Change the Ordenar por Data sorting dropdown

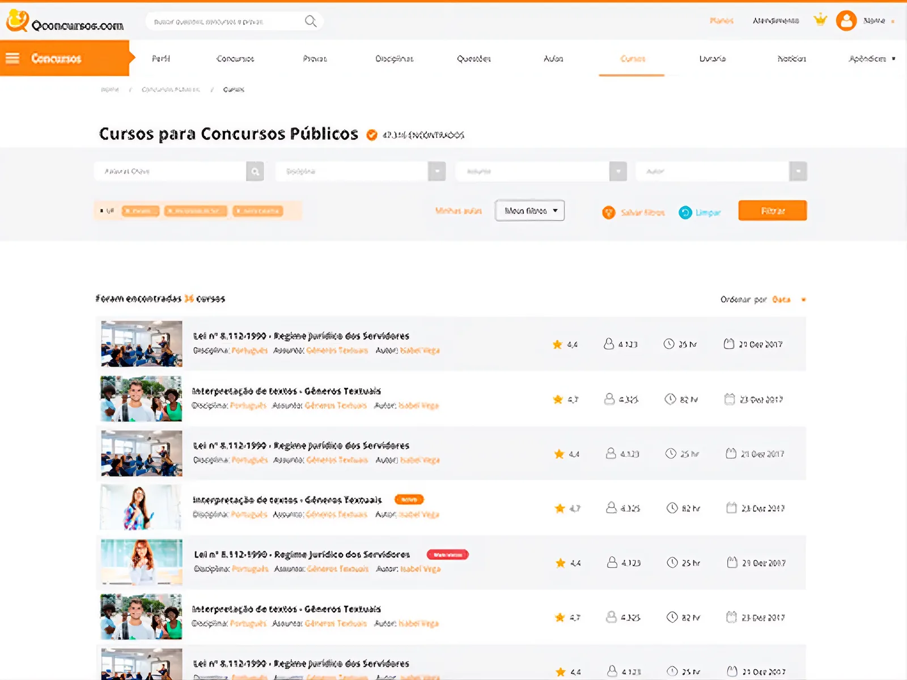click(x=789, y=299)
